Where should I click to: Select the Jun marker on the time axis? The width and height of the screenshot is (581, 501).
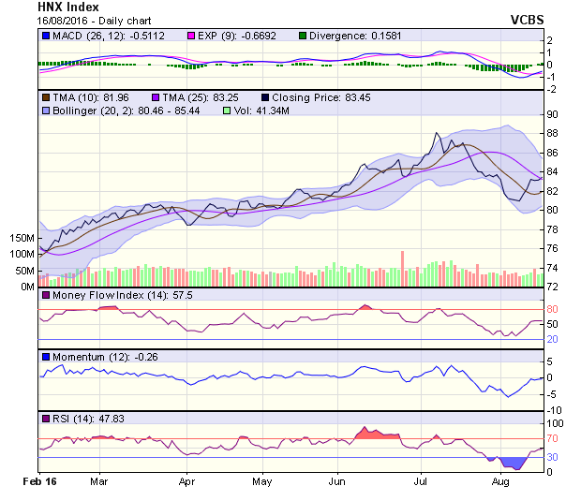(338, 482)
